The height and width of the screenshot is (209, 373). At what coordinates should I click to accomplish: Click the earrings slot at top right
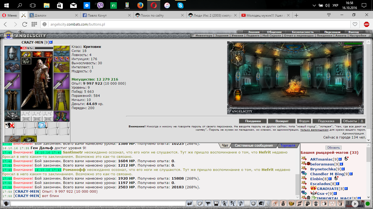click(x=61, y=48)
